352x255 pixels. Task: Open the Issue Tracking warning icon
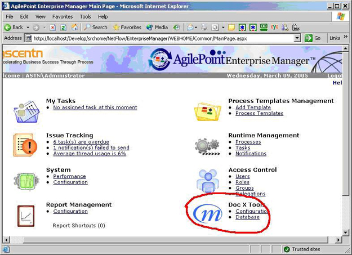click(x=26, y=146)
